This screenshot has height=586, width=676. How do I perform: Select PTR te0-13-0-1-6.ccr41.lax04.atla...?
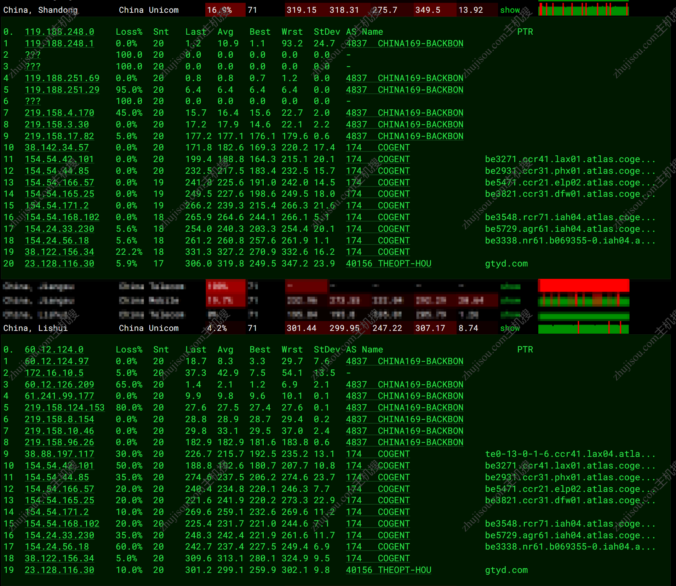tap(570, 454)
